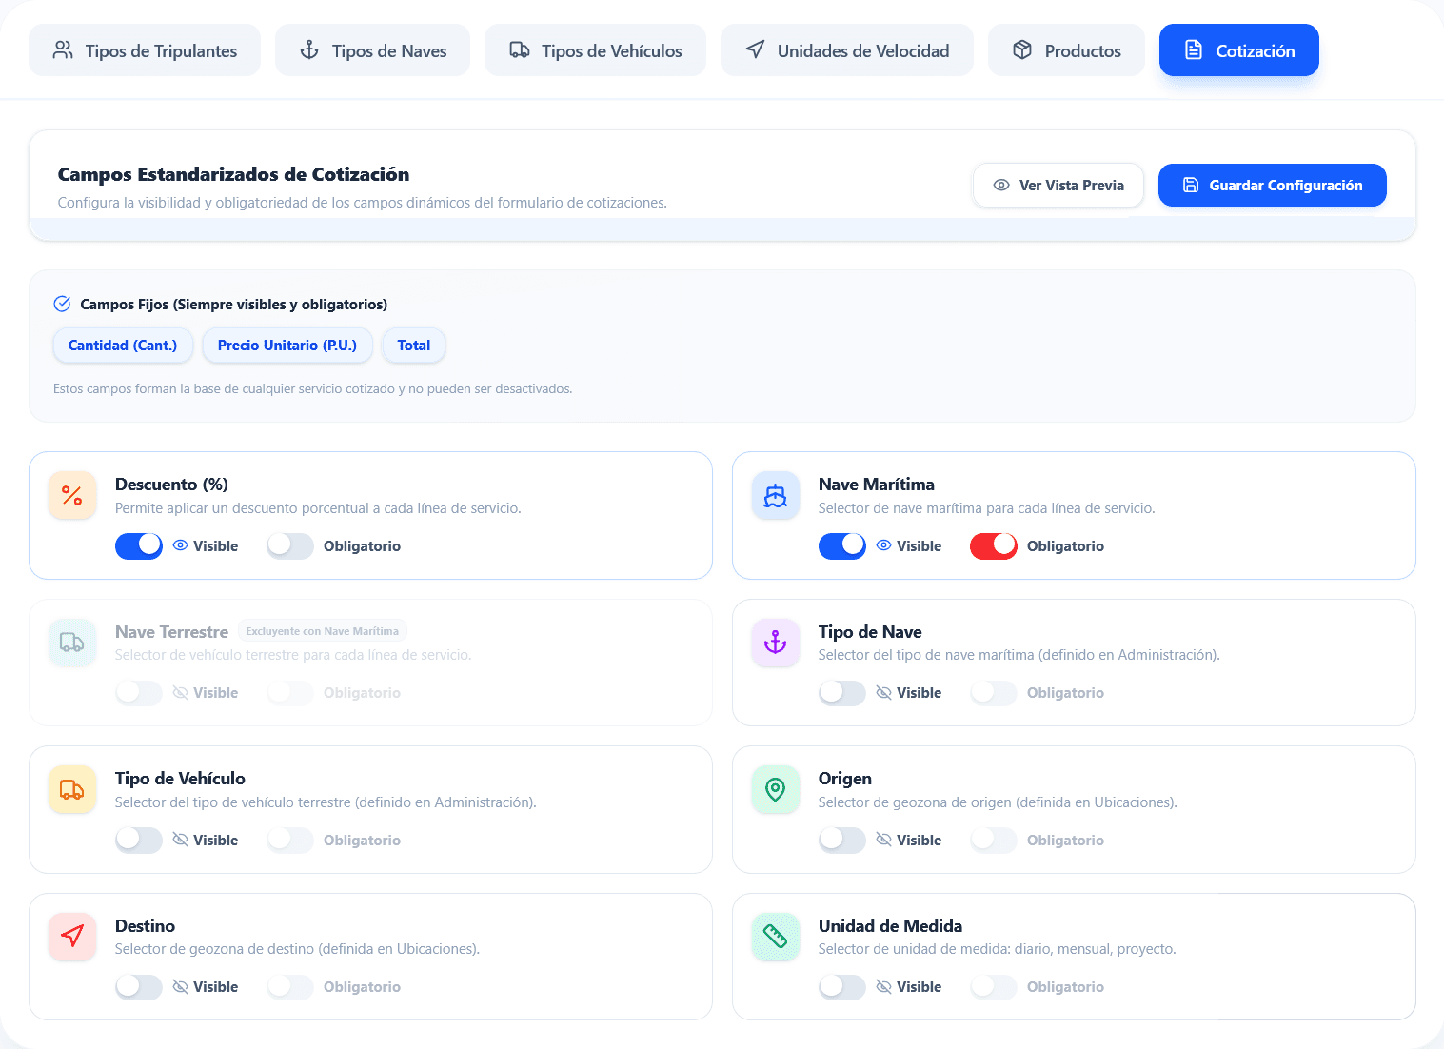Enable Tipo de Nave Visible toggle
The image size is (1444, 1049).
842,693
